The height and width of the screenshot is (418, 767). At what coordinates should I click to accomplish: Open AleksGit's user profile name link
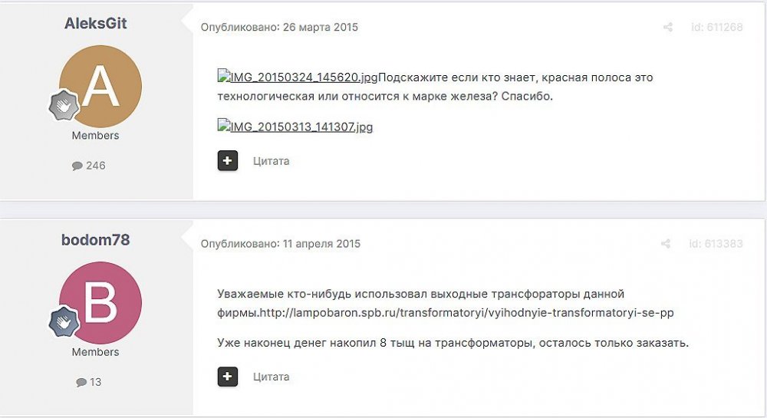coord(95,24)
